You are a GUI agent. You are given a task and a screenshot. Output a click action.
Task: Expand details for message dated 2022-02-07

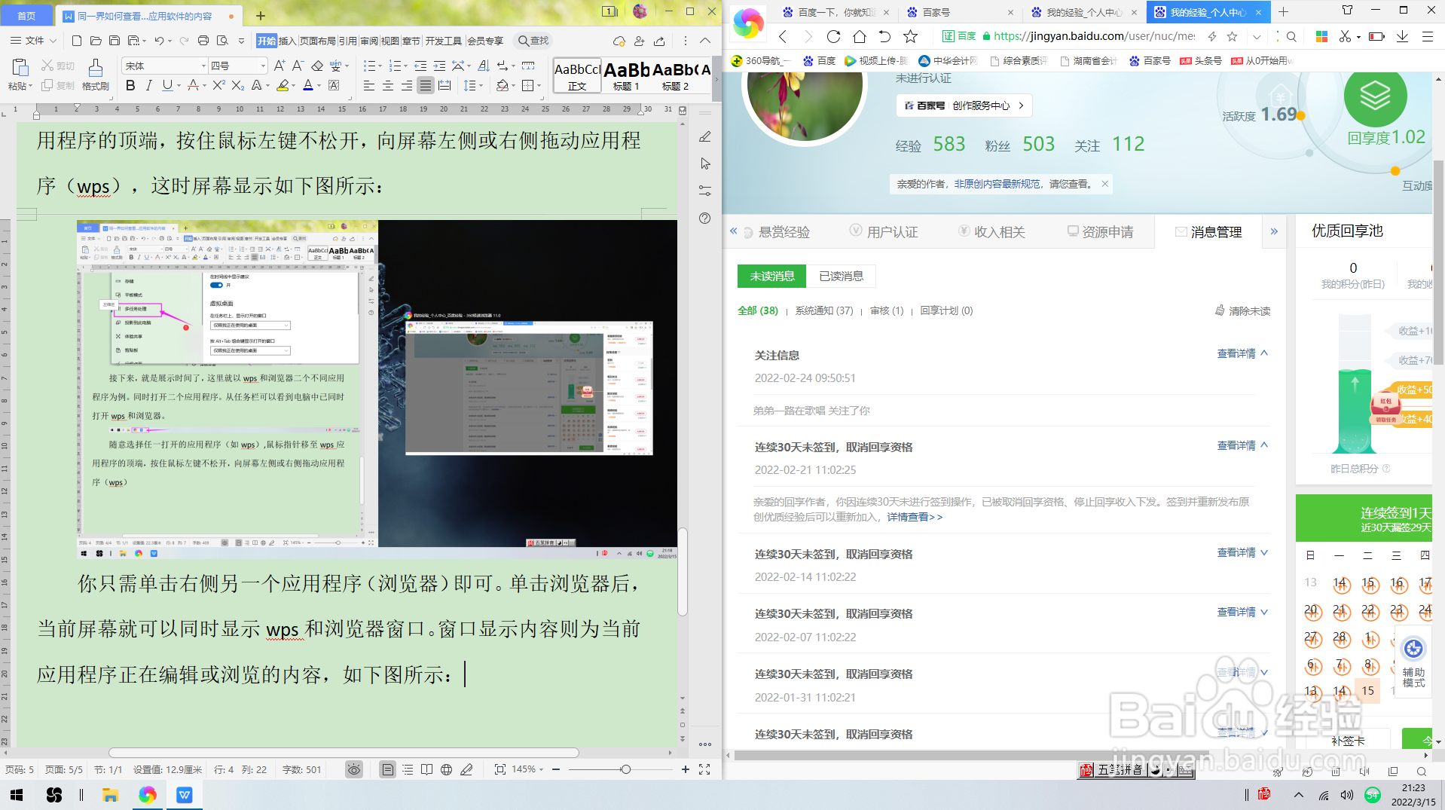(x=1243, y=612)
